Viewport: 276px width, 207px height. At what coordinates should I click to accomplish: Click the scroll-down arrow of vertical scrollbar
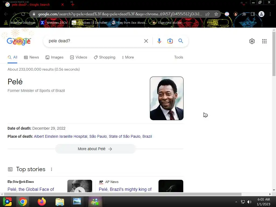click(274, 190)
